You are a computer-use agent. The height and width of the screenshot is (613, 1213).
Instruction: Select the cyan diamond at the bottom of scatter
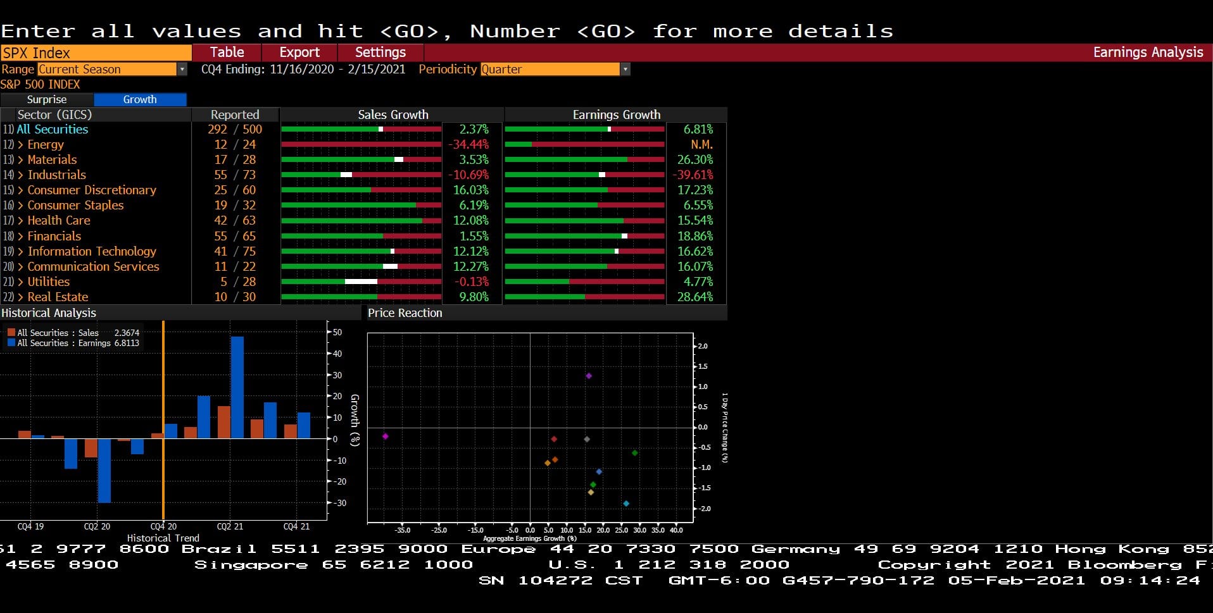coord(626,504)
